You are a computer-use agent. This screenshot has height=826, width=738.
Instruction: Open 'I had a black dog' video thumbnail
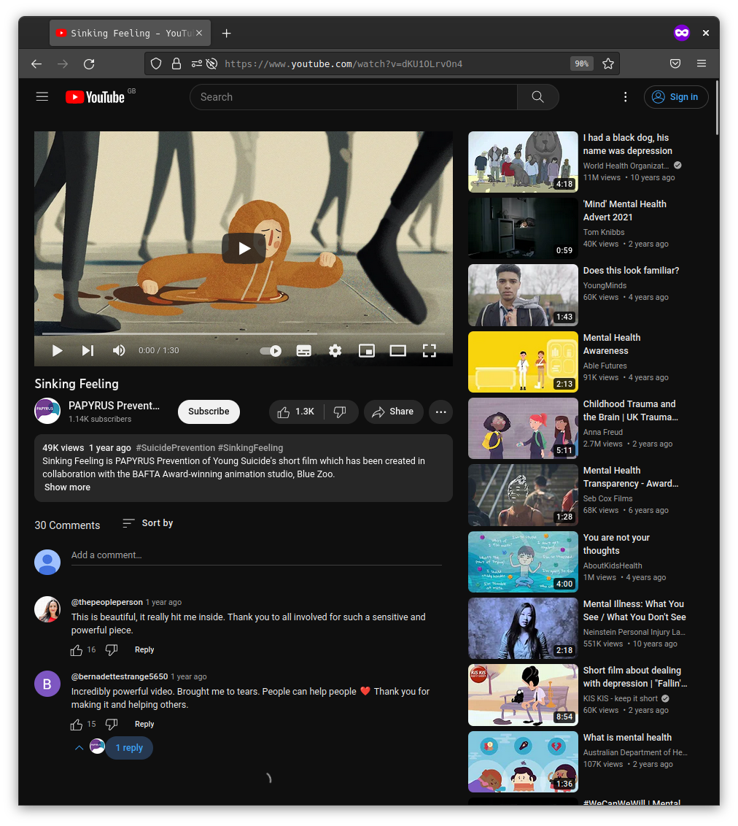(523, 162)
